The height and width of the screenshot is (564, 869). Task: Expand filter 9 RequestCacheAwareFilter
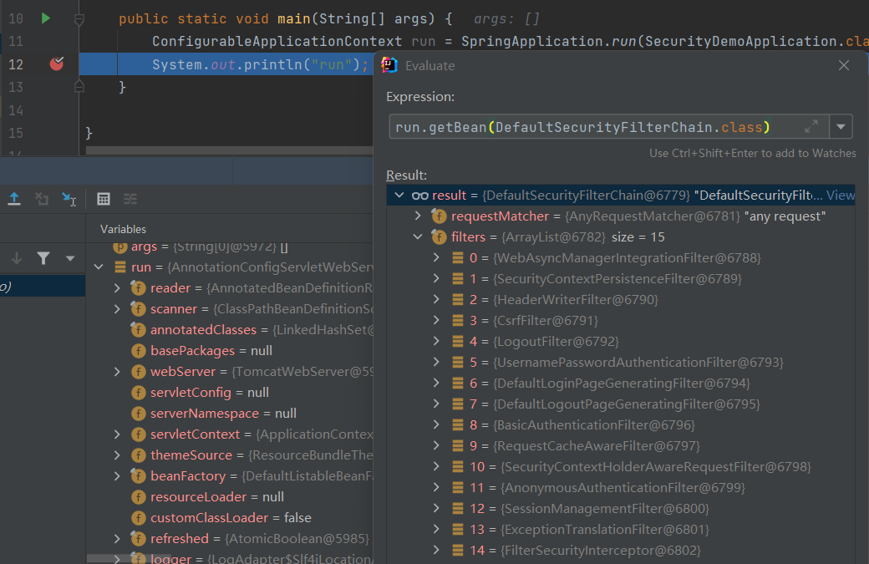(436, 445)
